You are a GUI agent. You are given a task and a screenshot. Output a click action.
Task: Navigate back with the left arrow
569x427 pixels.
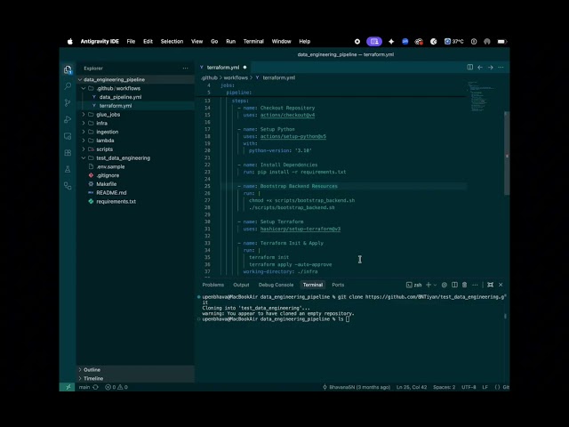pos(480,68)
